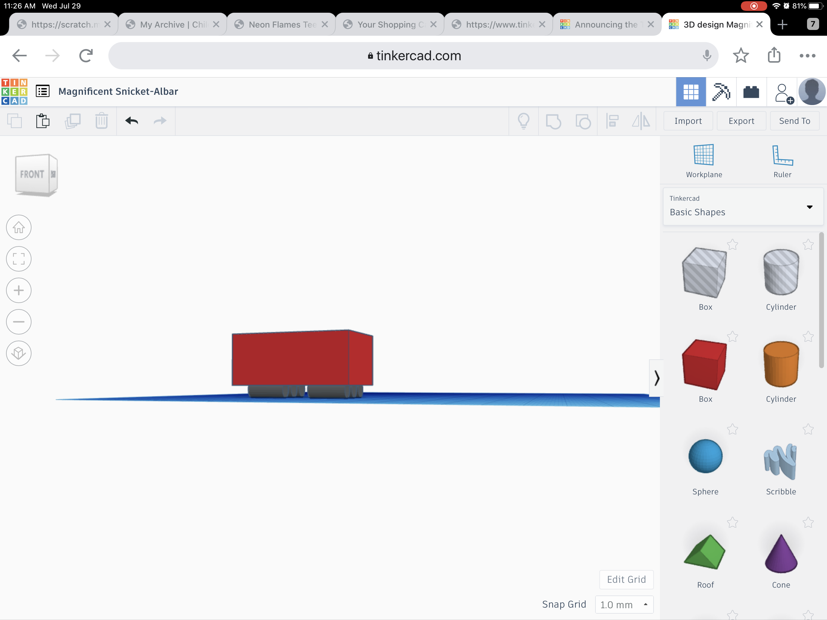The image size is (827, 620).
Task: Click Fit all in view button
Action: click(x=19, y=259)
